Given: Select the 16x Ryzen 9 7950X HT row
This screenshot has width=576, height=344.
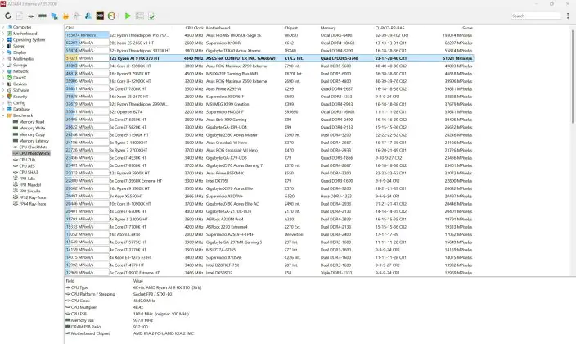Looking at the screenshot, I should coord(269,74).
